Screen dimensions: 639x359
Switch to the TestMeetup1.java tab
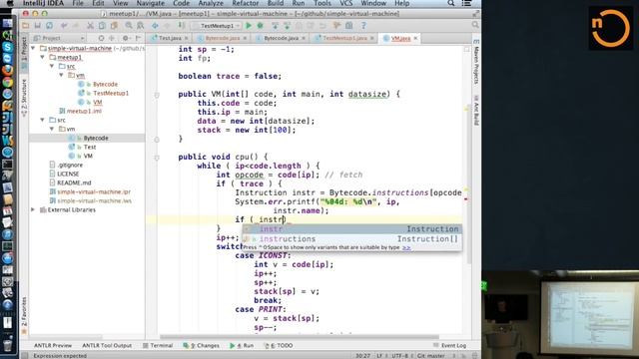tap(344, 38)
